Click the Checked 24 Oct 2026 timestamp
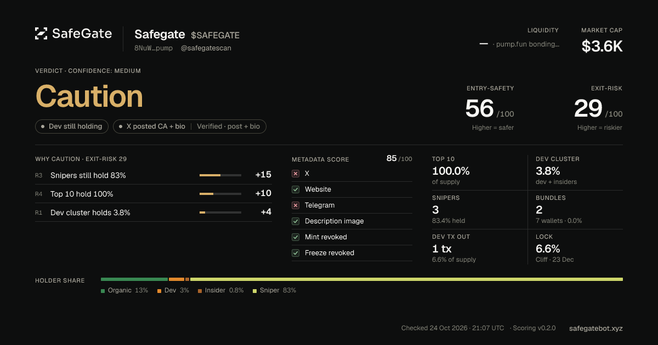Viewport: 658px width, 345px height. pos(452,328)
